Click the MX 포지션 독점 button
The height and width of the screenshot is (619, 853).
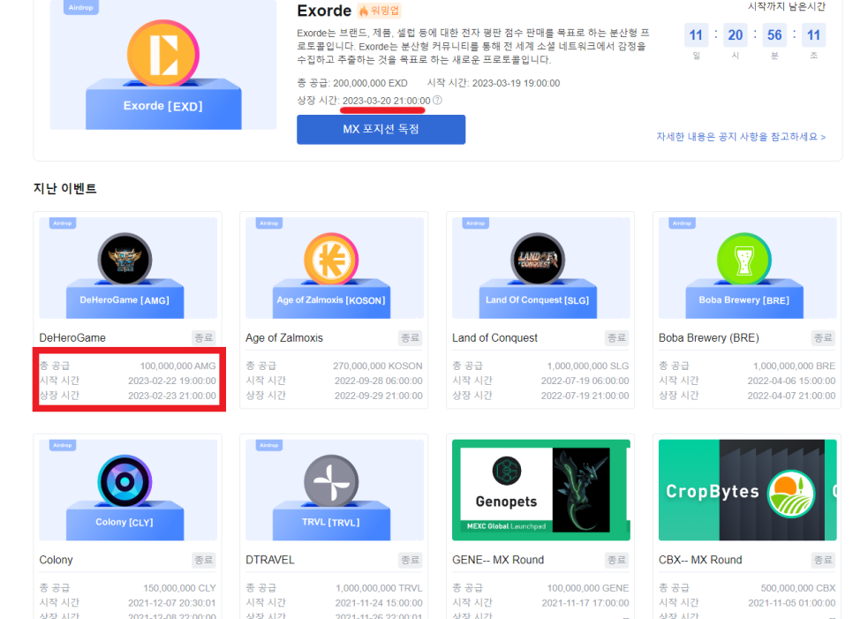381,130
